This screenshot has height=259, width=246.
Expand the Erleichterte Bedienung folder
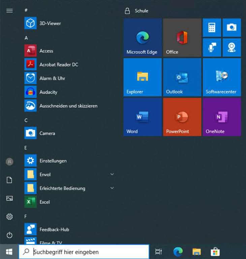pos(112,188)
